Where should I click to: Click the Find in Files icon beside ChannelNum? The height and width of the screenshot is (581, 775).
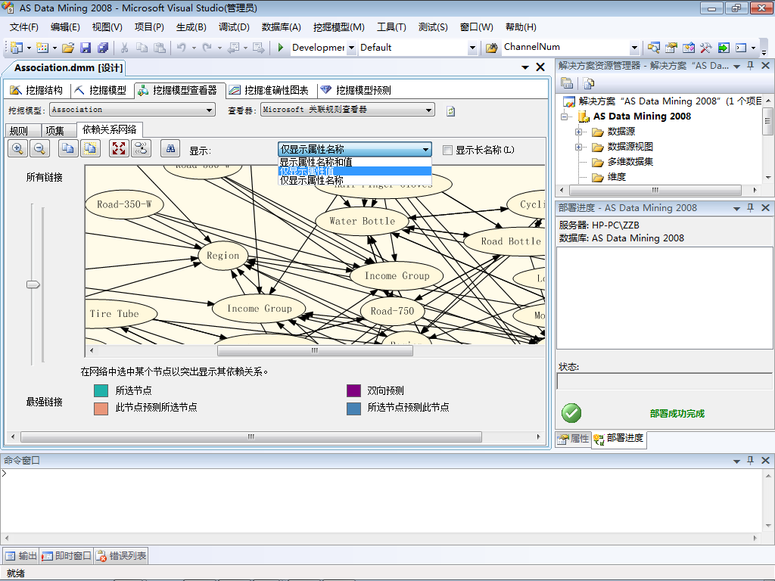(x=491, y=48)
